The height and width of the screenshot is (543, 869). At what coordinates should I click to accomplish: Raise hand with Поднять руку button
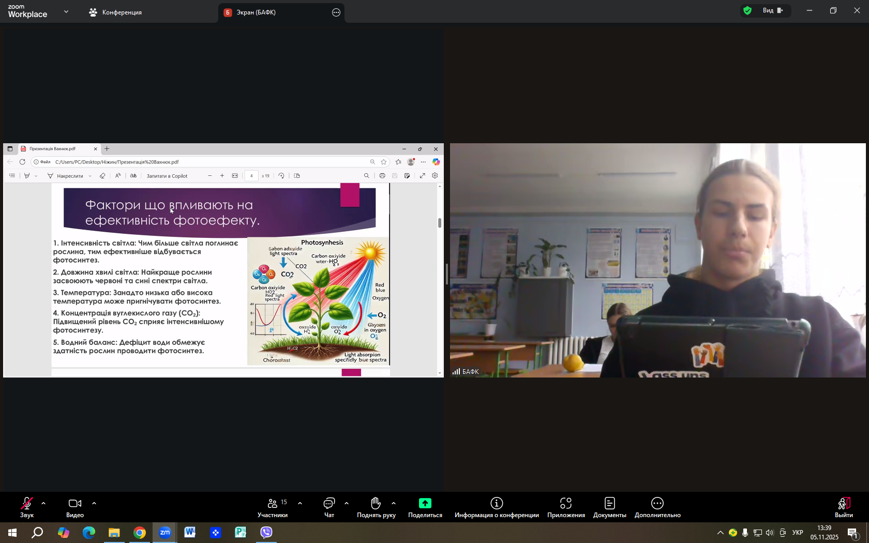[x=376, y=507]
